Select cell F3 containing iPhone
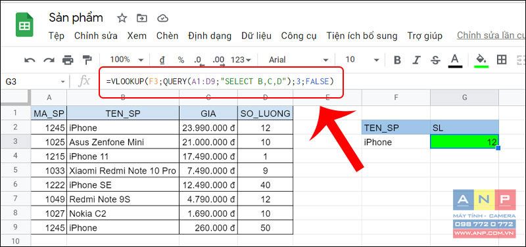 (x=396, y=142)
